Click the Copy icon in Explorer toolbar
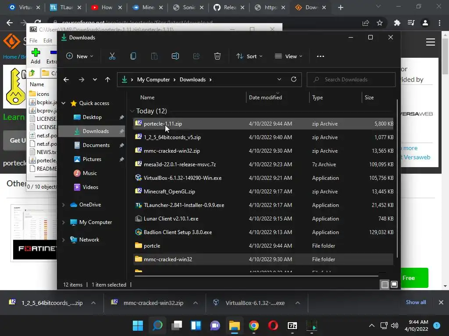 (133, 56)
